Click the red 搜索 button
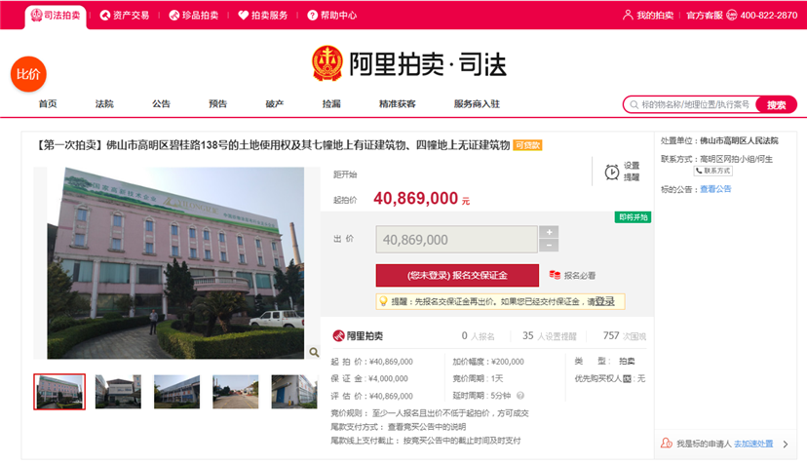 (776, 104)
